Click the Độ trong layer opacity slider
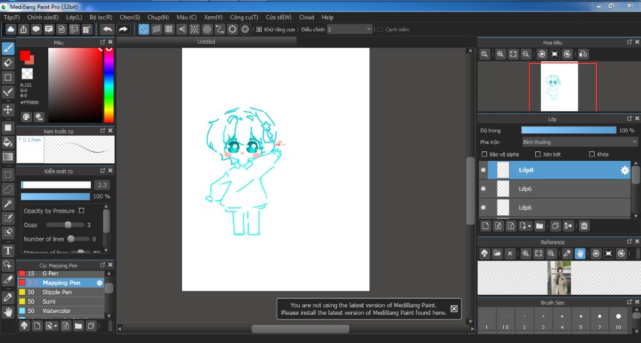The width and height of the screenshot is (641, 343). pyautogui.click(x=568, y=130)
